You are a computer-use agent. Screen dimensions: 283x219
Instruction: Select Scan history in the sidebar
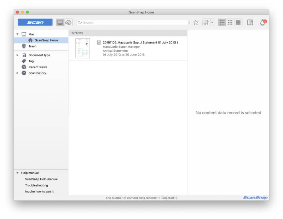click(x=37, y=73)
